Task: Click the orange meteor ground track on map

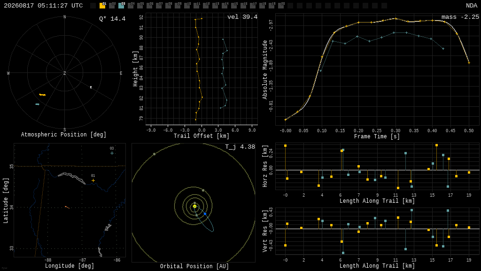Action: point(67,207)
